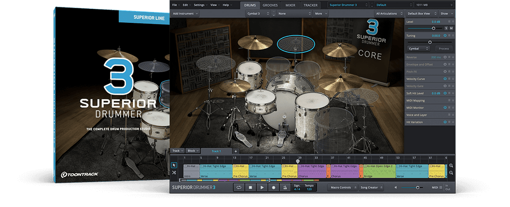The height and width of the screenshot is (207, 510).
Task: Open the Cymbal type dropdown in Tuning
Action: pyautogui.click(x=418, y=49)
